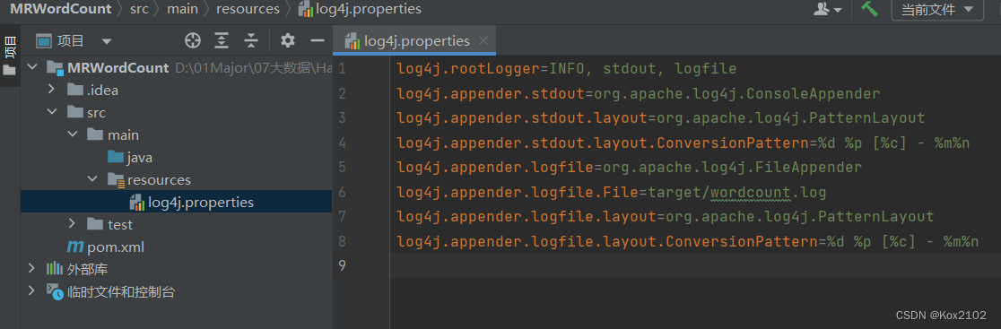The height and width of the screenshot is (329, 1001).
Task: Select the src folder in tree
Action: (86, 112)
